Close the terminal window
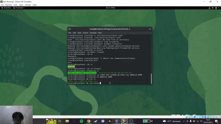The width and height of the screenshot is (221, 124). [150, 29]
